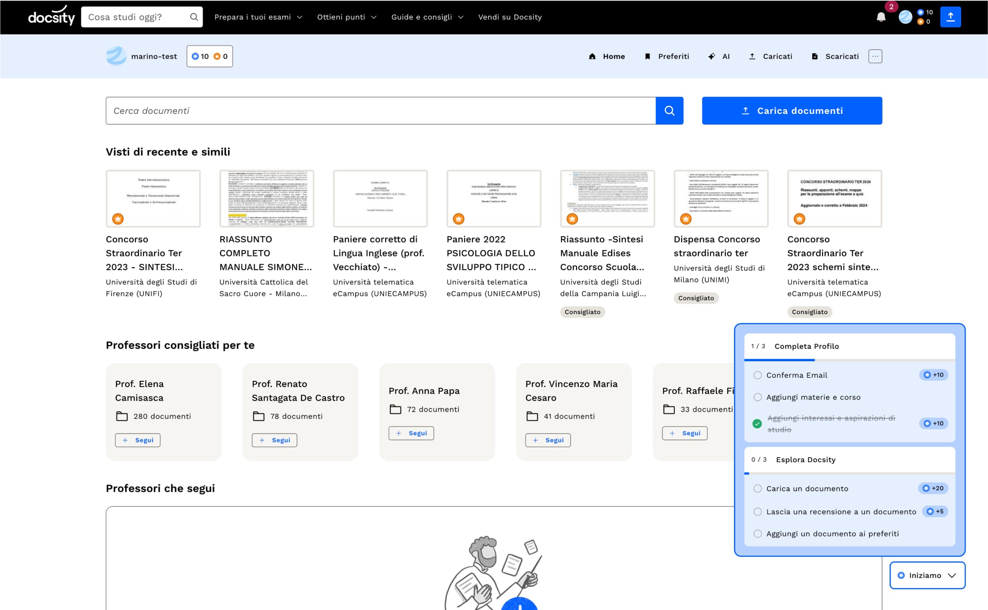Follow Prof. Elena Camisasca via Segui

[x=138, y=440]
